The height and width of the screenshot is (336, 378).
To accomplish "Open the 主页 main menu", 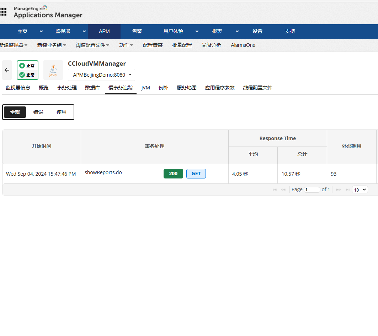I will (x=22, y=31).
